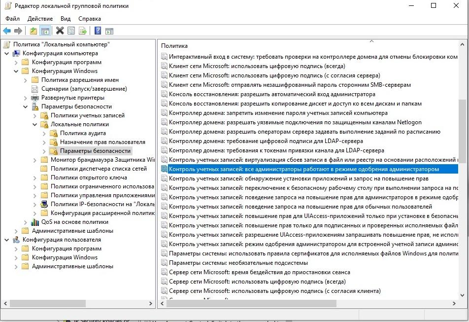
Task: Collapse the Конфигурация компьютера node
Action: (x=6, y=54)
